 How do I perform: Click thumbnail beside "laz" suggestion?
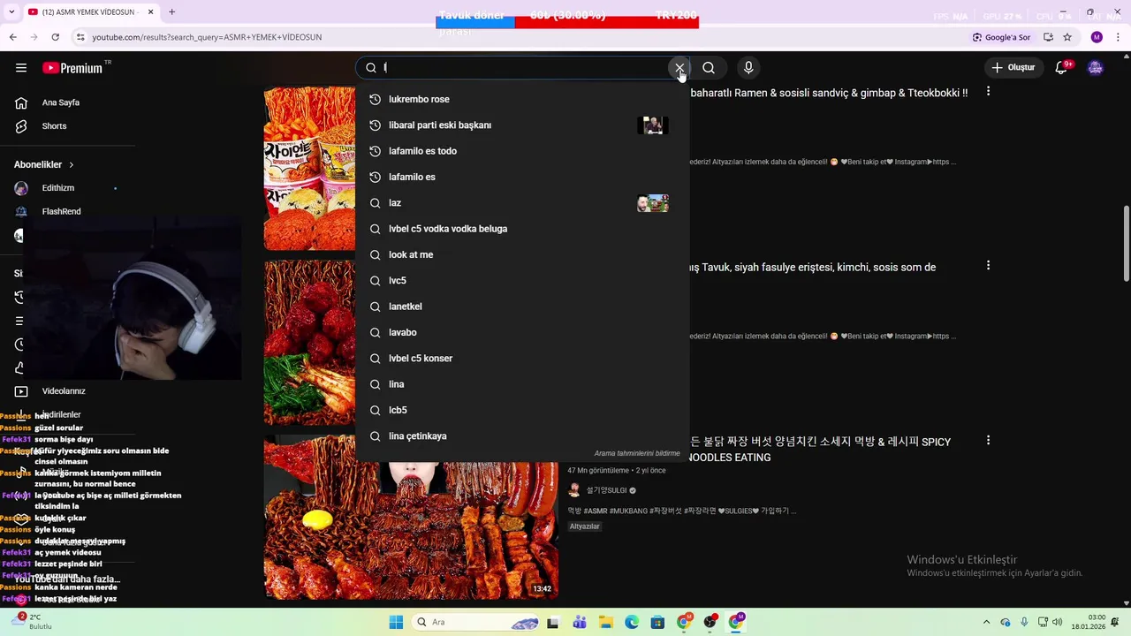pyautogui.click(x=653, y=203)
